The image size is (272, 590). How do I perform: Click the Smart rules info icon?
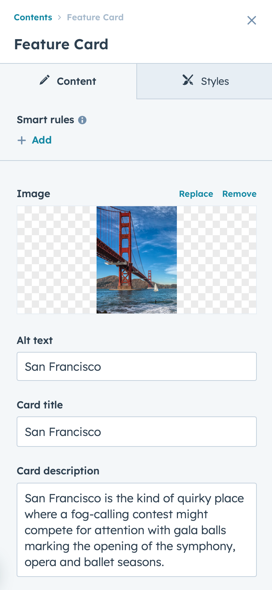click(82, 120)
